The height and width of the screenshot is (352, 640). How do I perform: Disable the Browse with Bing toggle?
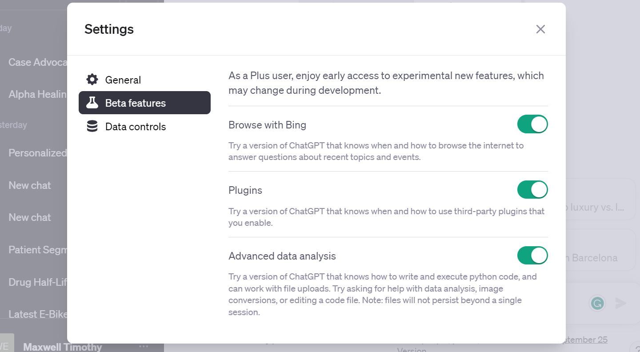[x=532, y=124]
